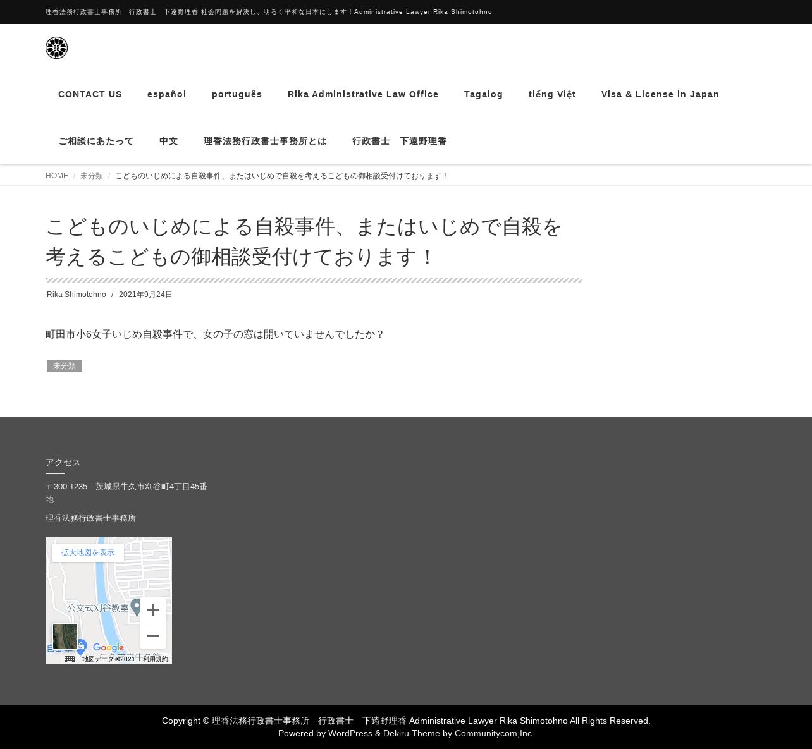Open 理香法務行政書士事務所とは menu item
This screenshot has width=812, height=749.
[x=265, y=141]
